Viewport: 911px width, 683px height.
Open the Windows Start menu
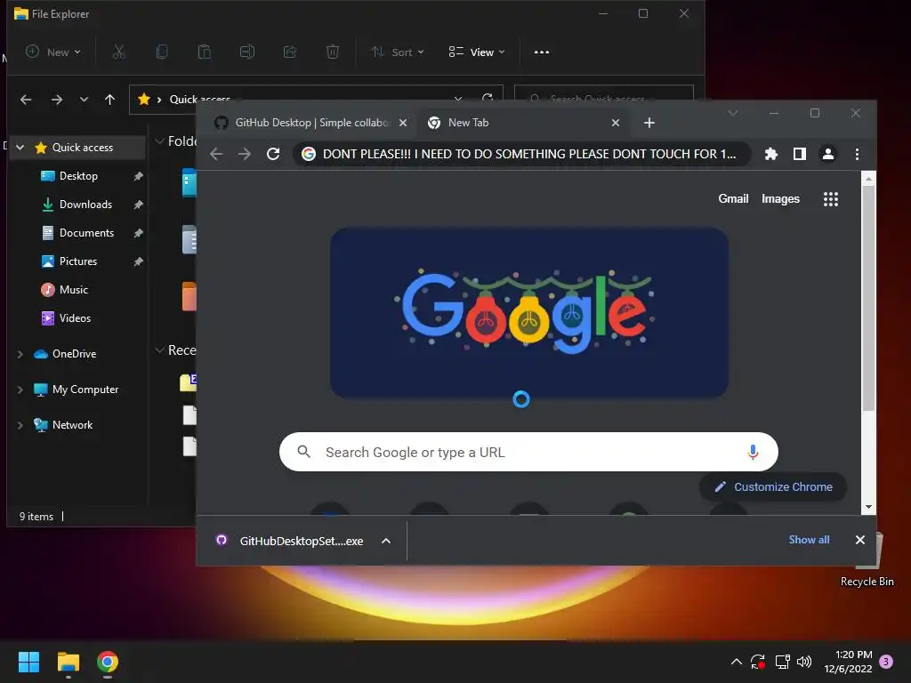(28, 662)
